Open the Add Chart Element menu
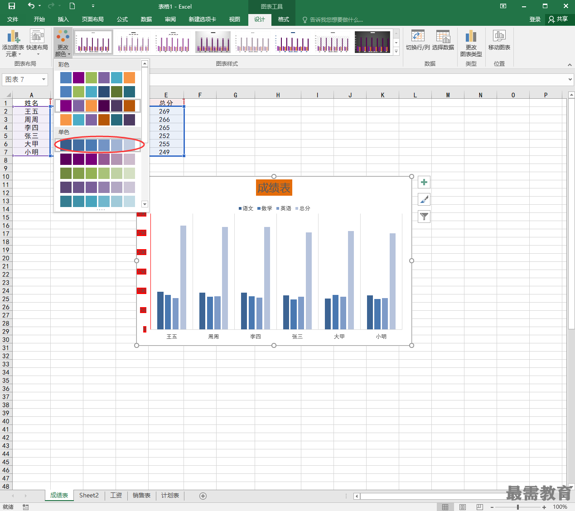This screenshot has width=575, height=511. [13, 43]
